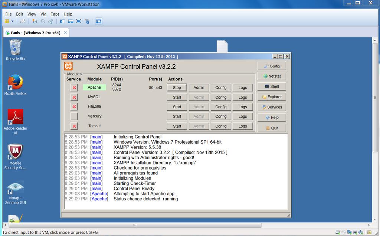Viewport: 380px width, 236px height.
Task: Quit the XAMPP Control Panel
Action: click(x=272, y=128)
